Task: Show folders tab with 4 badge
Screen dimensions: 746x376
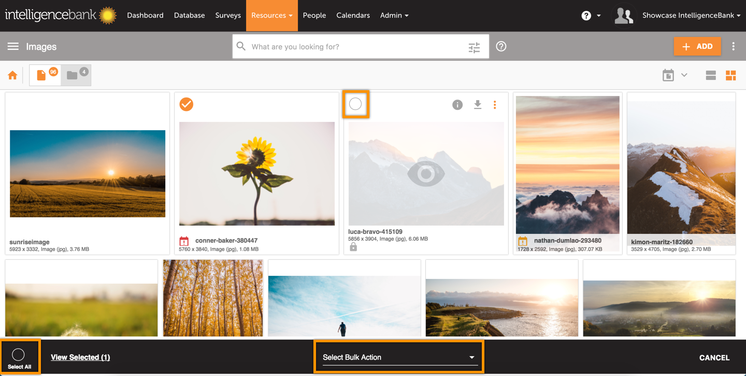Action: [76, 75]
